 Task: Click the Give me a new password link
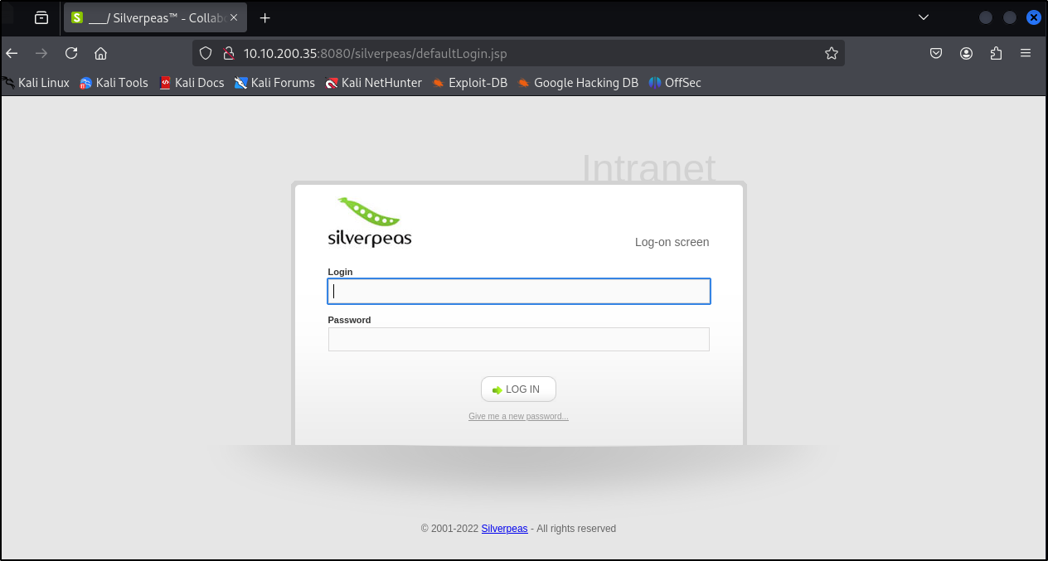(x=518, y=416)
